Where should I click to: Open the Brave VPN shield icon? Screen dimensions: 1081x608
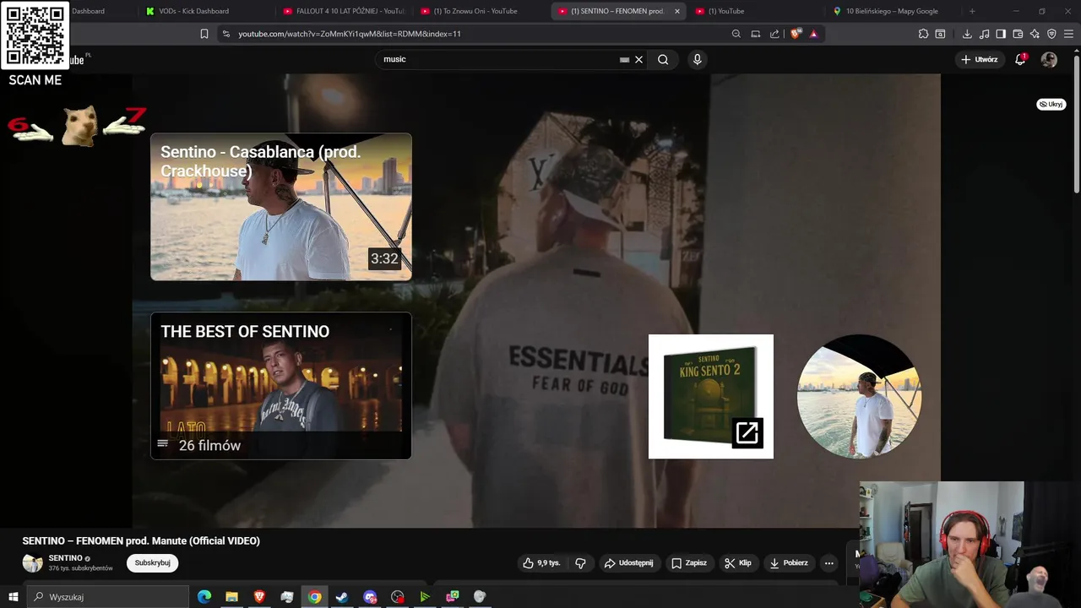coord(1051,34)
